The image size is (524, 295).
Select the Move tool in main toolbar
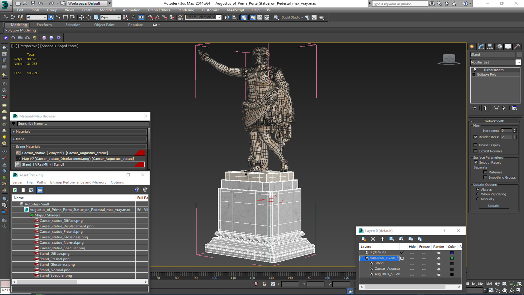81,17
